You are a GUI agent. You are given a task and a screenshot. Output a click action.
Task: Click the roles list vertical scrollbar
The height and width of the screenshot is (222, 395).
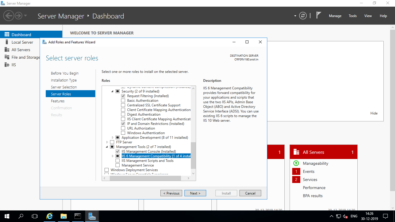(x=193, y=155)
